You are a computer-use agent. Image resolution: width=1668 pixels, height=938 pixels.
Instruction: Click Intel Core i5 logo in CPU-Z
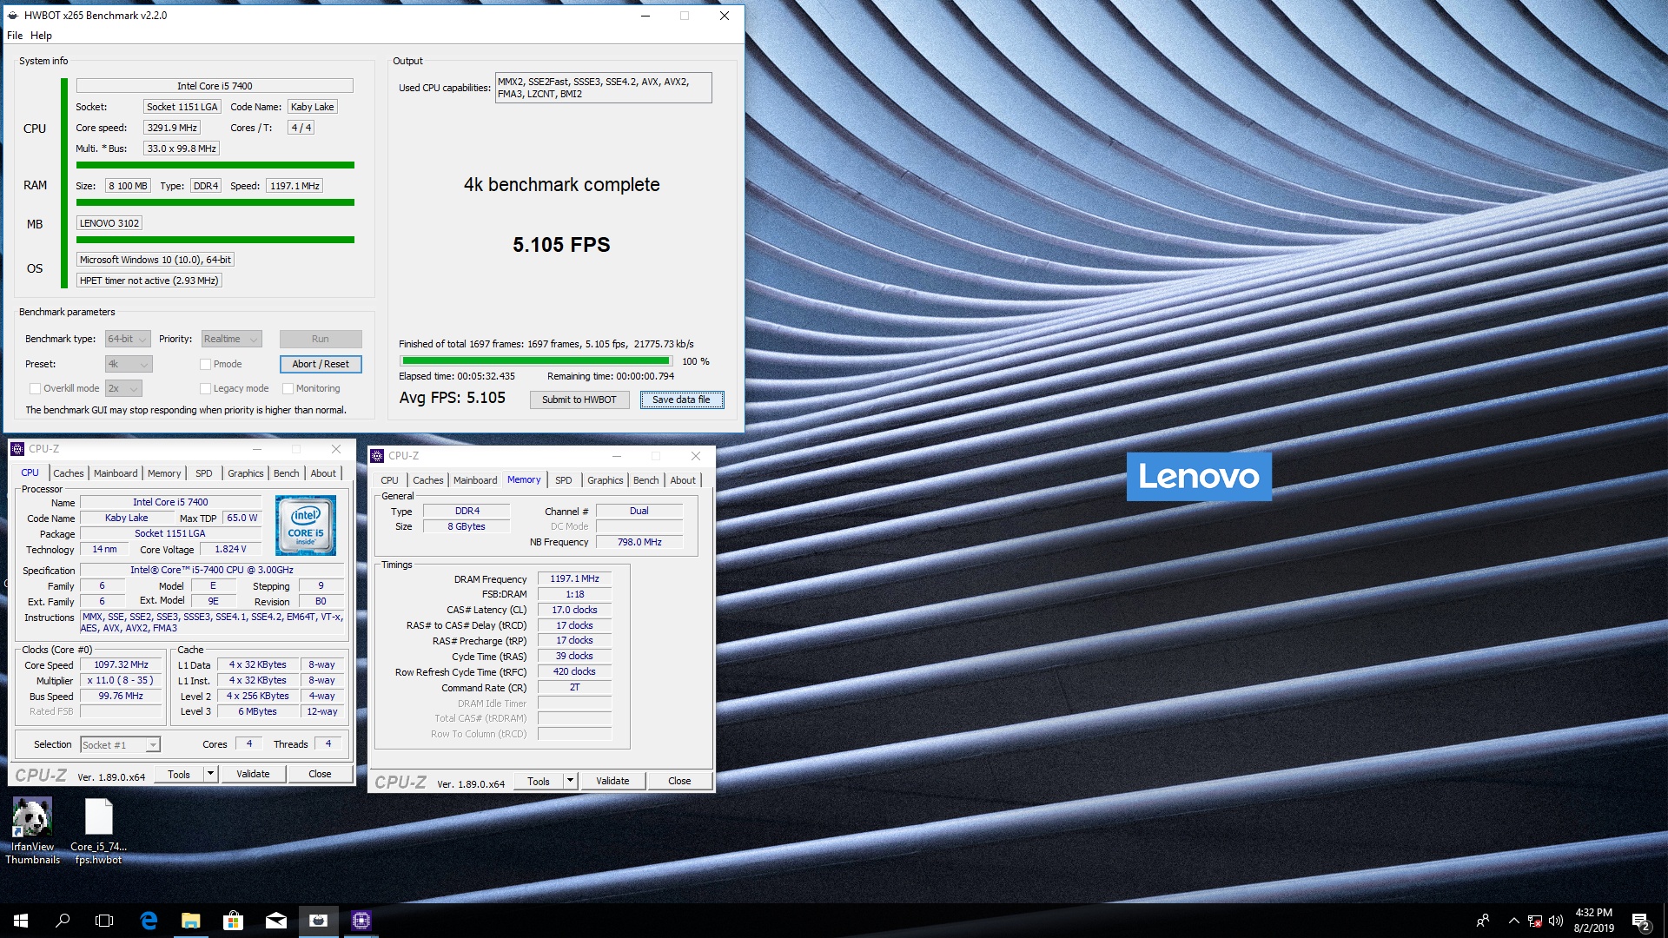click(306, 525)
